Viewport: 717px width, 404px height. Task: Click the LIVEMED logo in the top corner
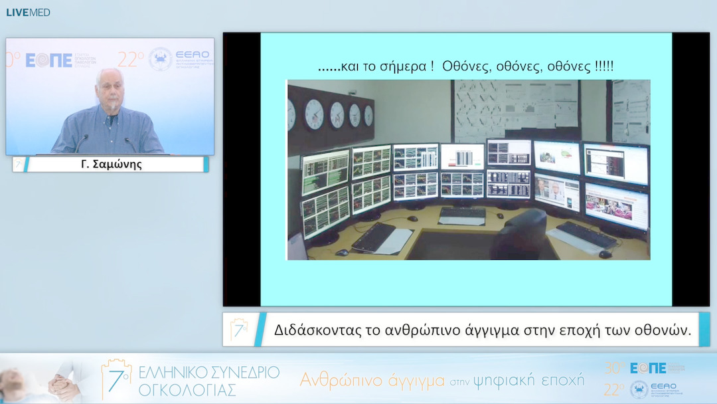click(28, 12)
